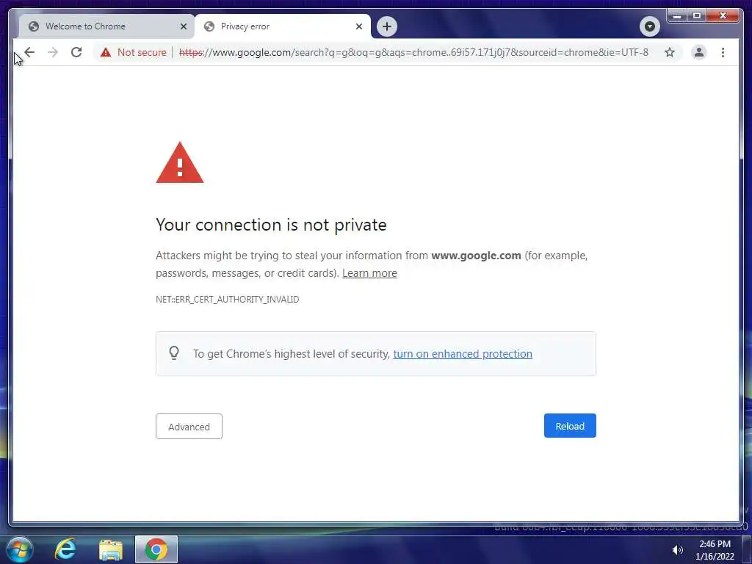Viewport: 752px width, 564px height.
Task: Click the circular dropdown icon beside tabs
Action: click(x=650, y=26)
